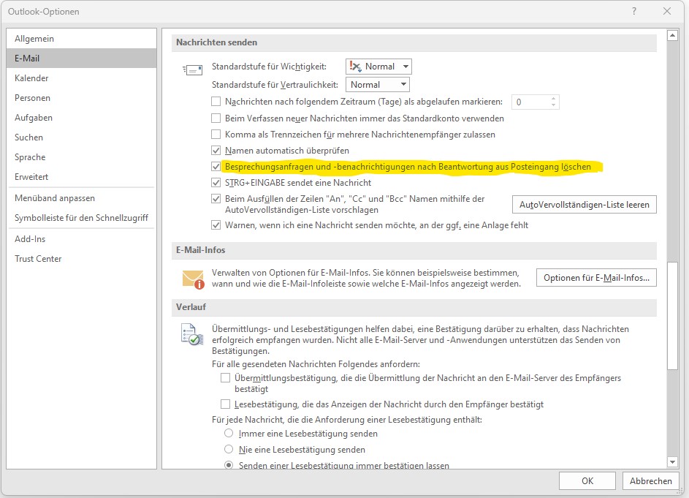Image resolution: width=689 pixels, height=498 pixels.
Task: Open the Add-Ins category
Action: click(81, 239)
